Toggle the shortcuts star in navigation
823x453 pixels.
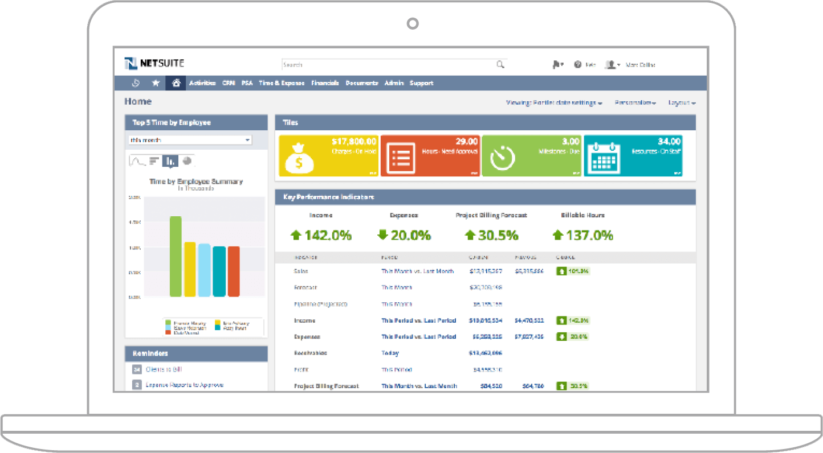(155, 83)
